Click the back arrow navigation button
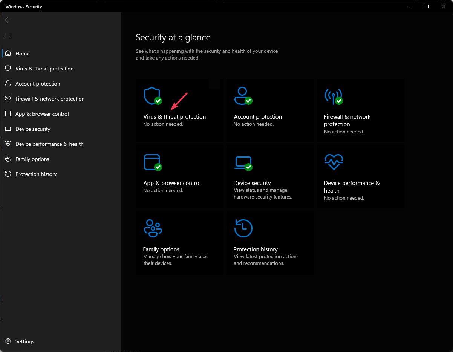Viewport: 453px width, 352px height. 8,20
